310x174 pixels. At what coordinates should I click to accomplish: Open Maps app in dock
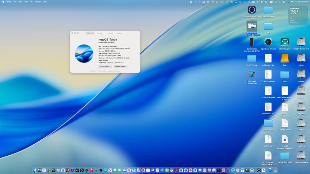(134, 170)
